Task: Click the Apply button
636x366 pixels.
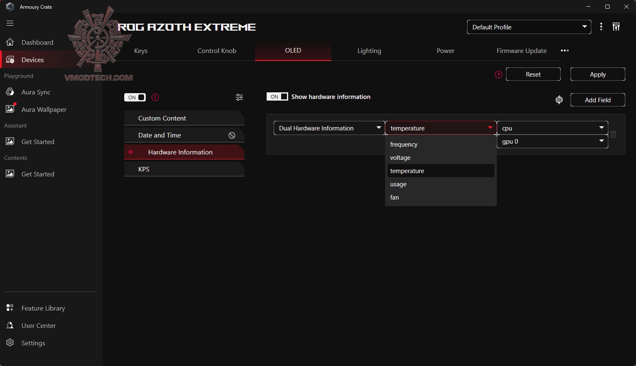Action: click(598, 75)
